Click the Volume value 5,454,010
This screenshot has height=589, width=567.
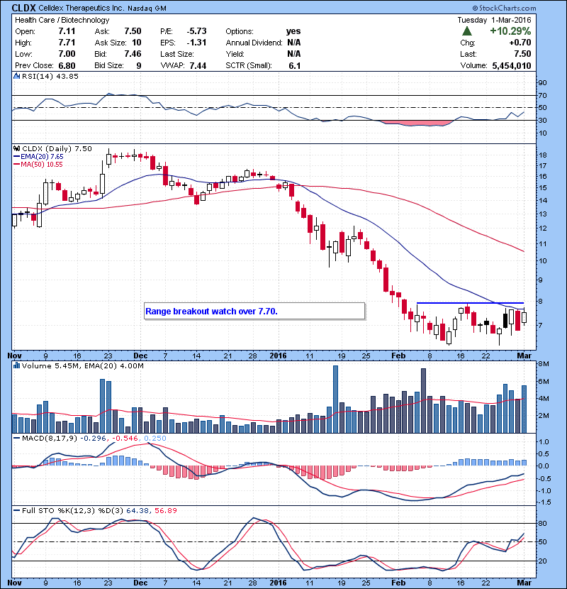(x=512, y=65)
